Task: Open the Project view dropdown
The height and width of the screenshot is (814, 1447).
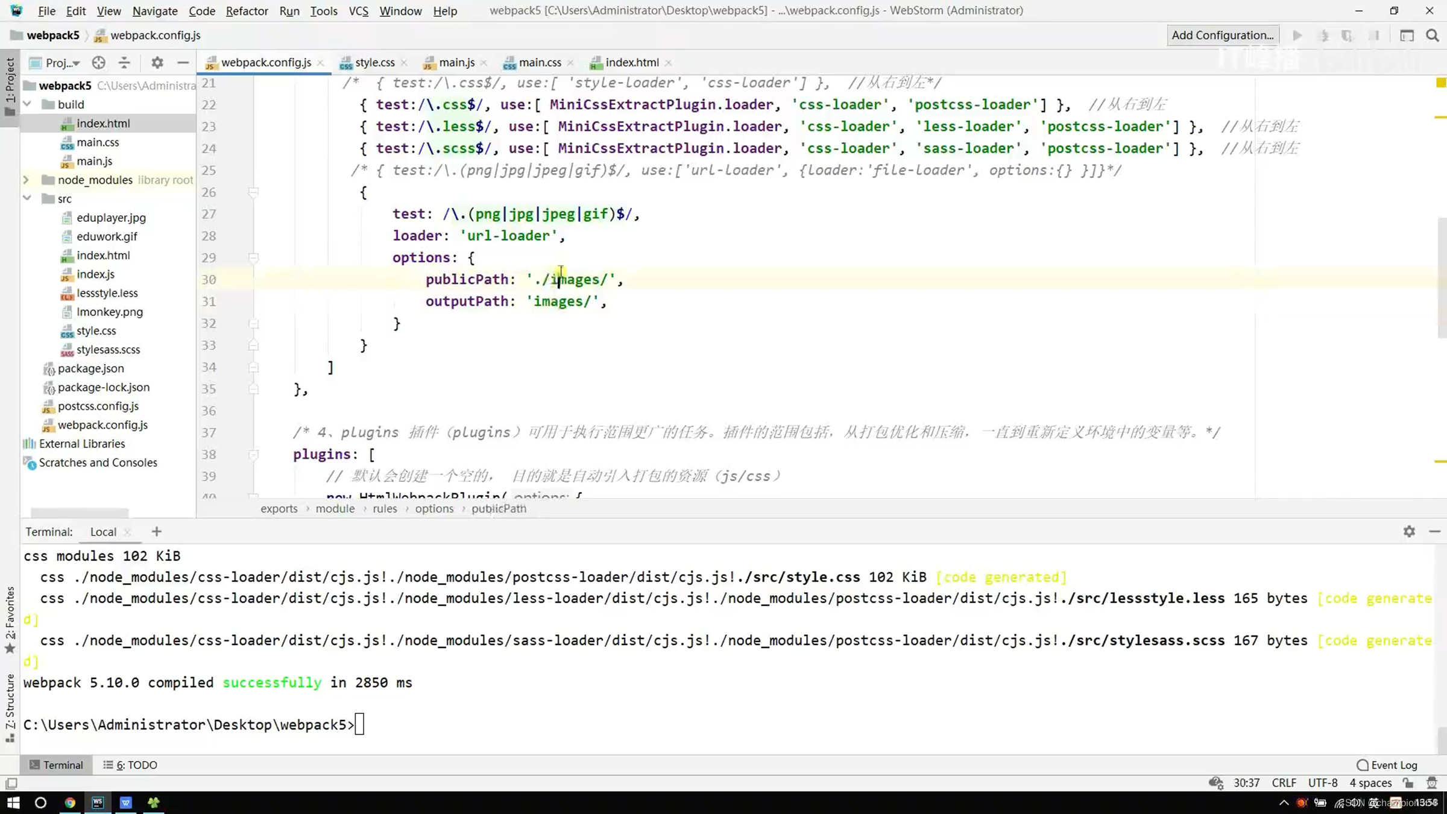Action: (55, 62)
